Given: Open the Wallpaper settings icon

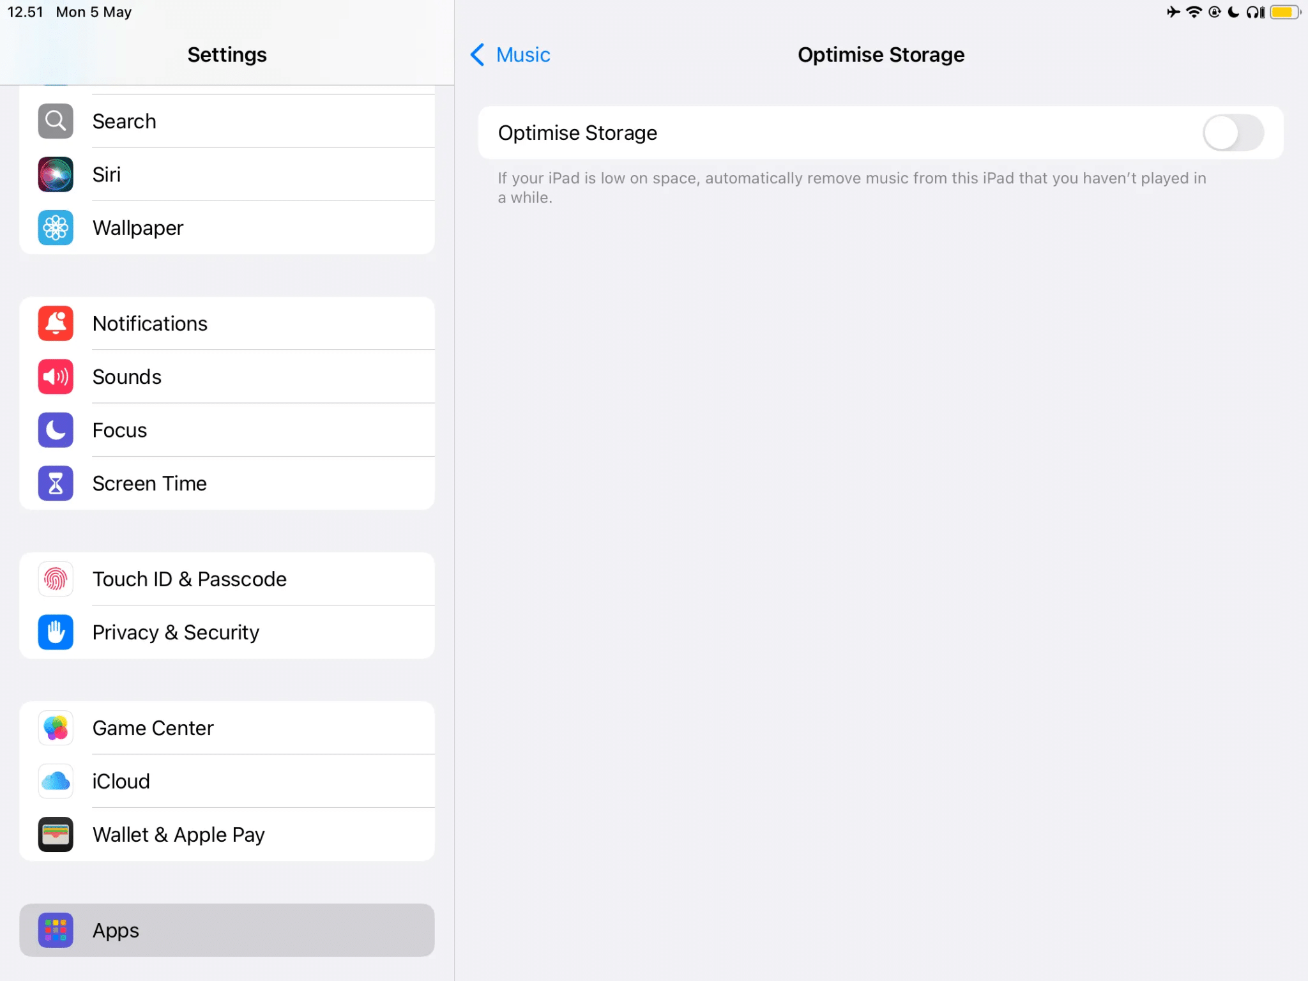Looking at the screenshot, I should (56, 227).
